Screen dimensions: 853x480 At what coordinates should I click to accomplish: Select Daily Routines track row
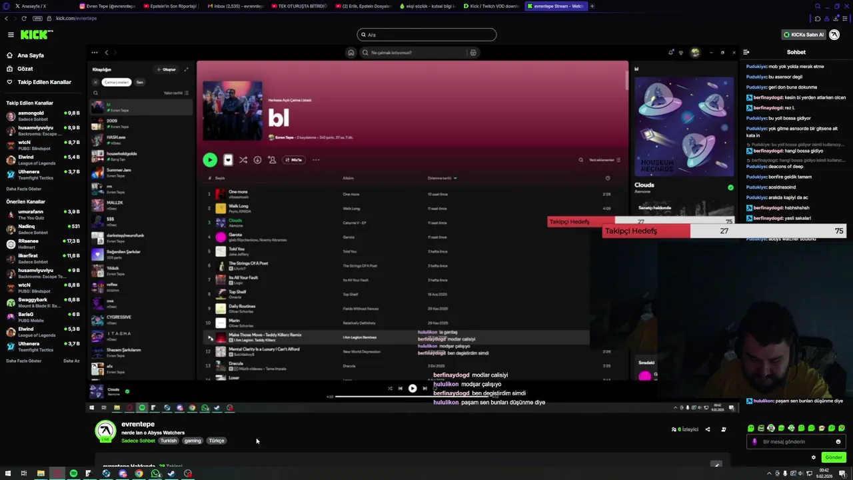[x=409, y=309]
